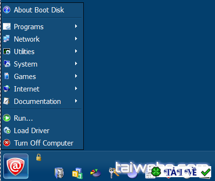Expand the Documentation submenu

point(42,101)
